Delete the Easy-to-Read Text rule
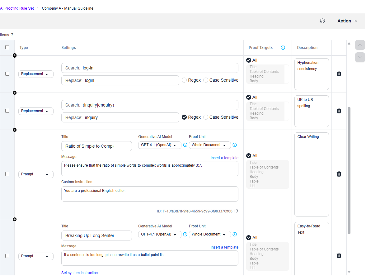 [x=339, y=255]
